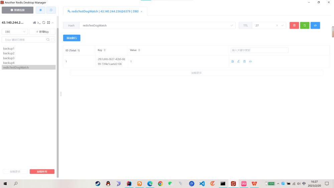Image resolution: width=334 pixels, height=188 pixels.
Task: Open QQ penguin from taskbar
Action: pos(108,184)
